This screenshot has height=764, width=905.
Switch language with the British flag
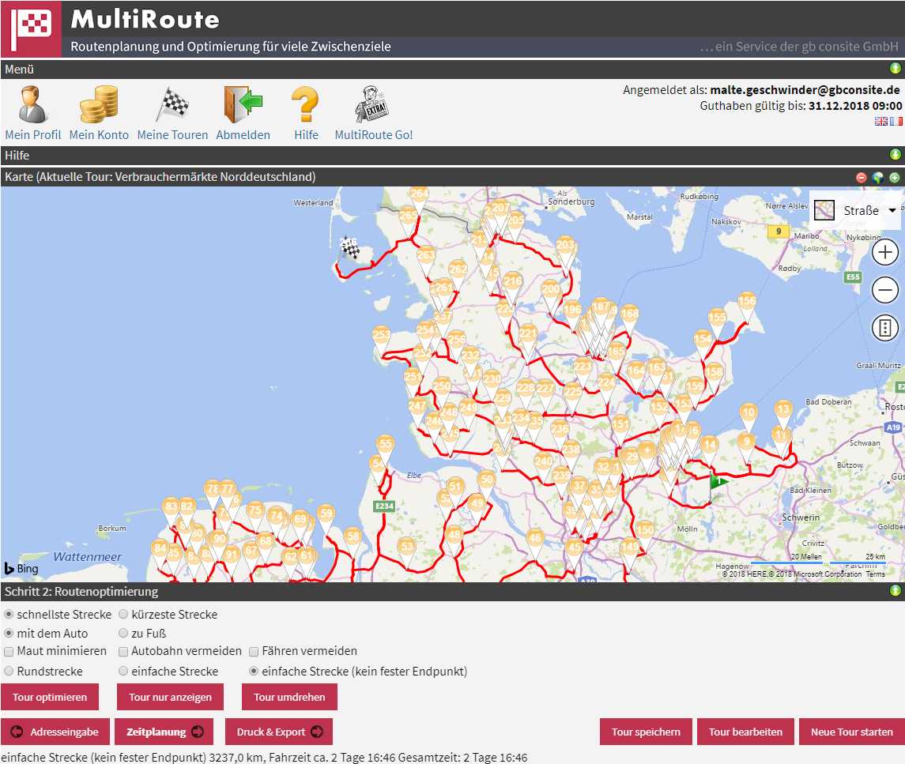click(880, 121)
